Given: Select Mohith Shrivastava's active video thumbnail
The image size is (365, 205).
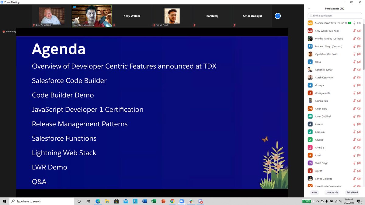Looking at the screenshot, I should pyautogui.click(x=92, y=16).
